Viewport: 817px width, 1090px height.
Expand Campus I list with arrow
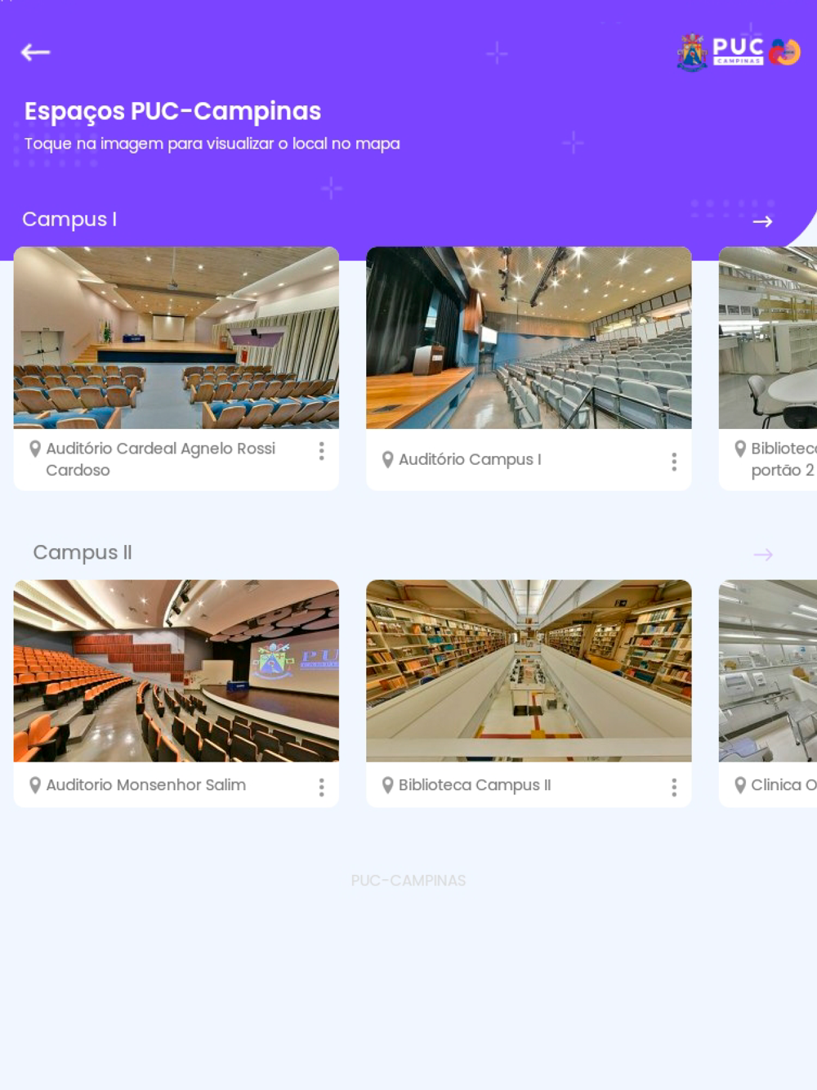[x=762, y=221]
